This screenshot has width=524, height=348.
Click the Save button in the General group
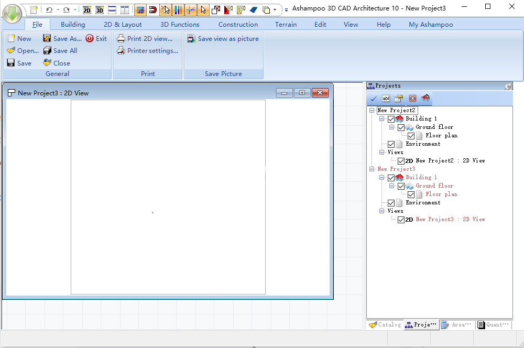(x=19, y=63)
